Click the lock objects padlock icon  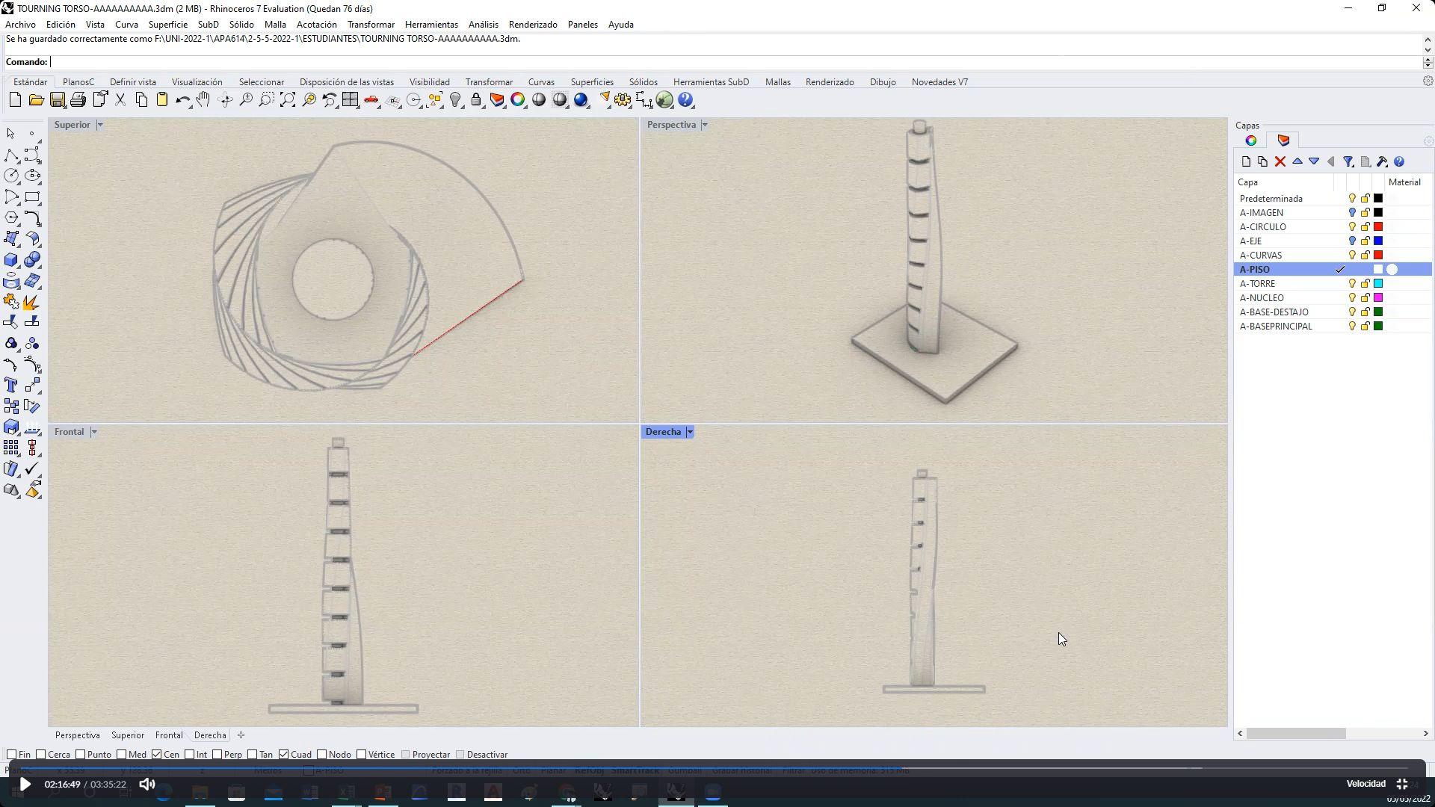coord(476,100)
